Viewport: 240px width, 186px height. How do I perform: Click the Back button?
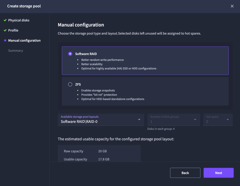click(185, 173)
